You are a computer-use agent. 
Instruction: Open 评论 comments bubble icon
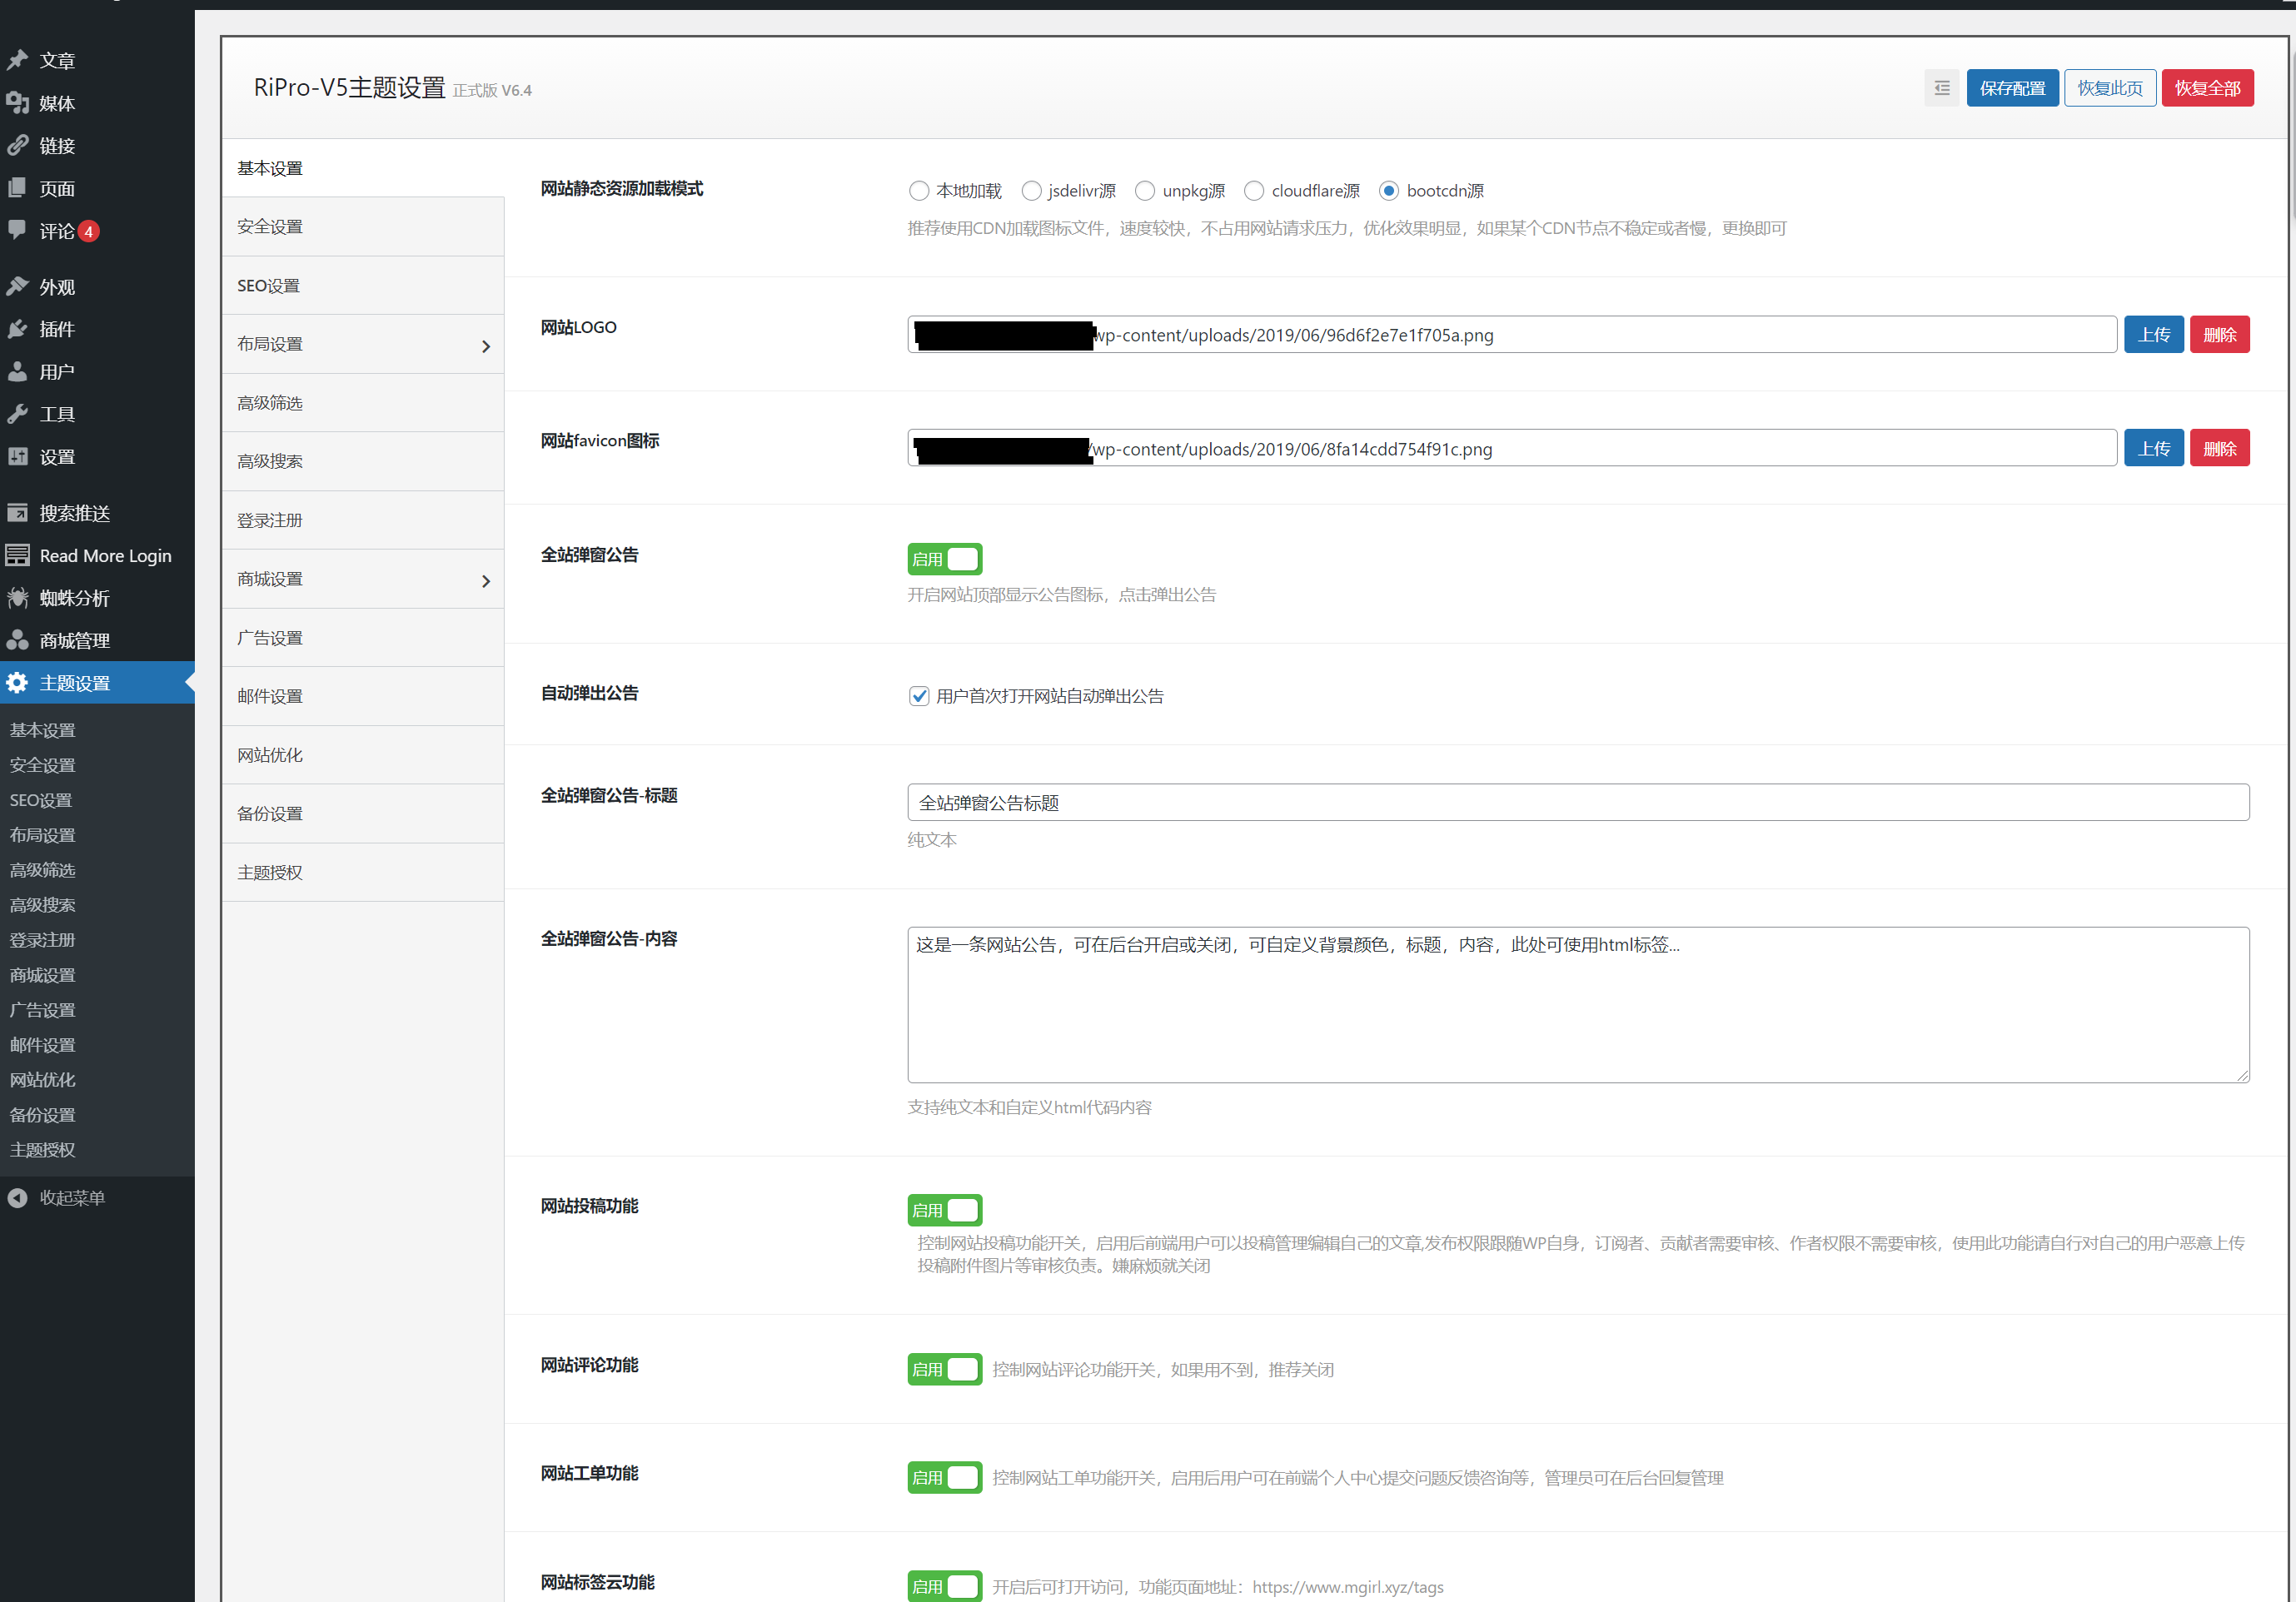tap(18, 230)
